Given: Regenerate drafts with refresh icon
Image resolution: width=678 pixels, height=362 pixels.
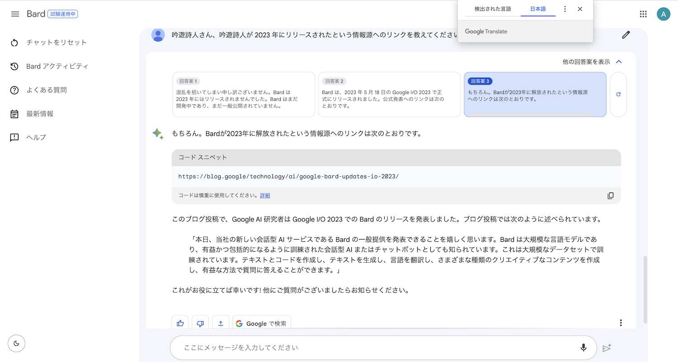Looking at the screenshot, I should (618, 94).
